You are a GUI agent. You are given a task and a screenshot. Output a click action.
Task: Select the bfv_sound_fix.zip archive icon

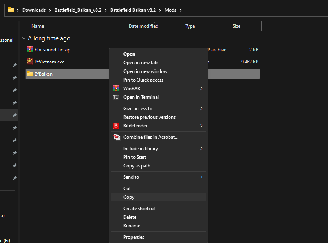[x=30, y=50]
